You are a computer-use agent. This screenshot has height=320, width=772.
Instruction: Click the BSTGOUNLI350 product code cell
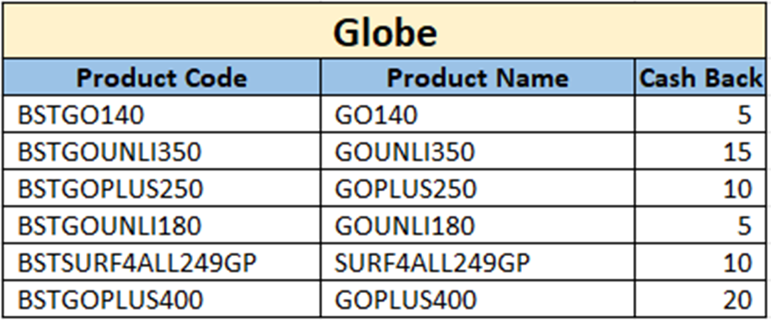click(110, 153)
